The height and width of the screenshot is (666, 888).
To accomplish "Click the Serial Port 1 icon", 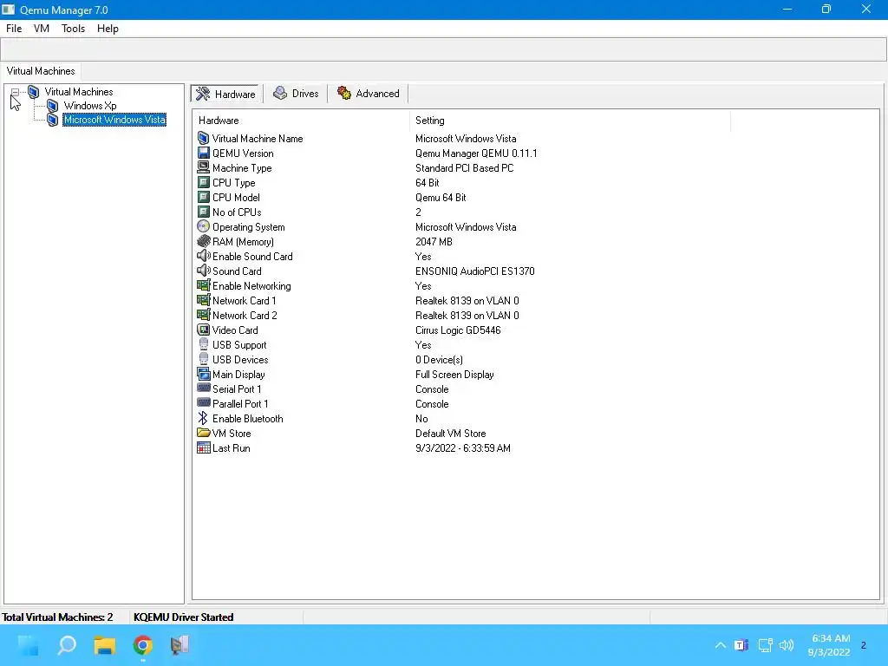I will pyautogui.click(x=203, y=388).
